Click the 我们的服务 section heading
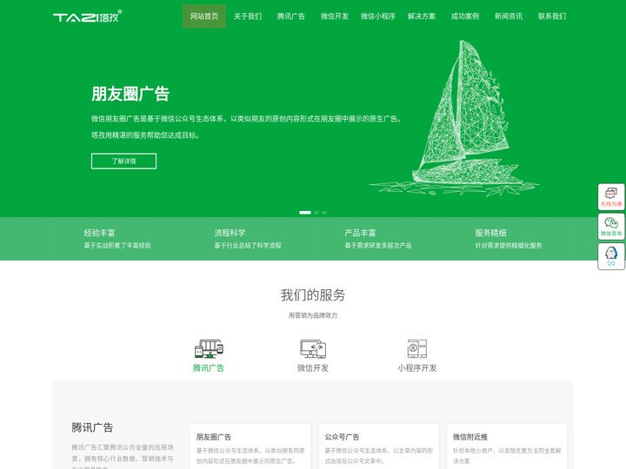 click(x=313, y=295)
